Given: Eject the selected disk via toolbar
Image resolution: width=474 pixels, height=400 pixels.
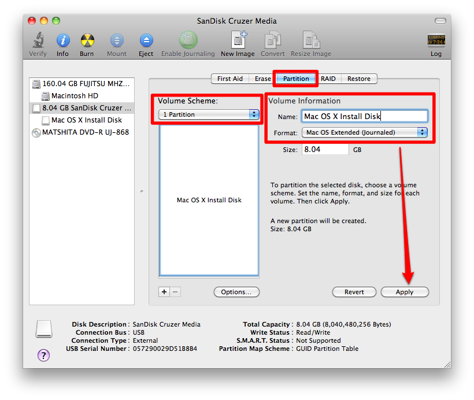Looking at the screenshot, I should pyautogui.click(x=146, y=41).
